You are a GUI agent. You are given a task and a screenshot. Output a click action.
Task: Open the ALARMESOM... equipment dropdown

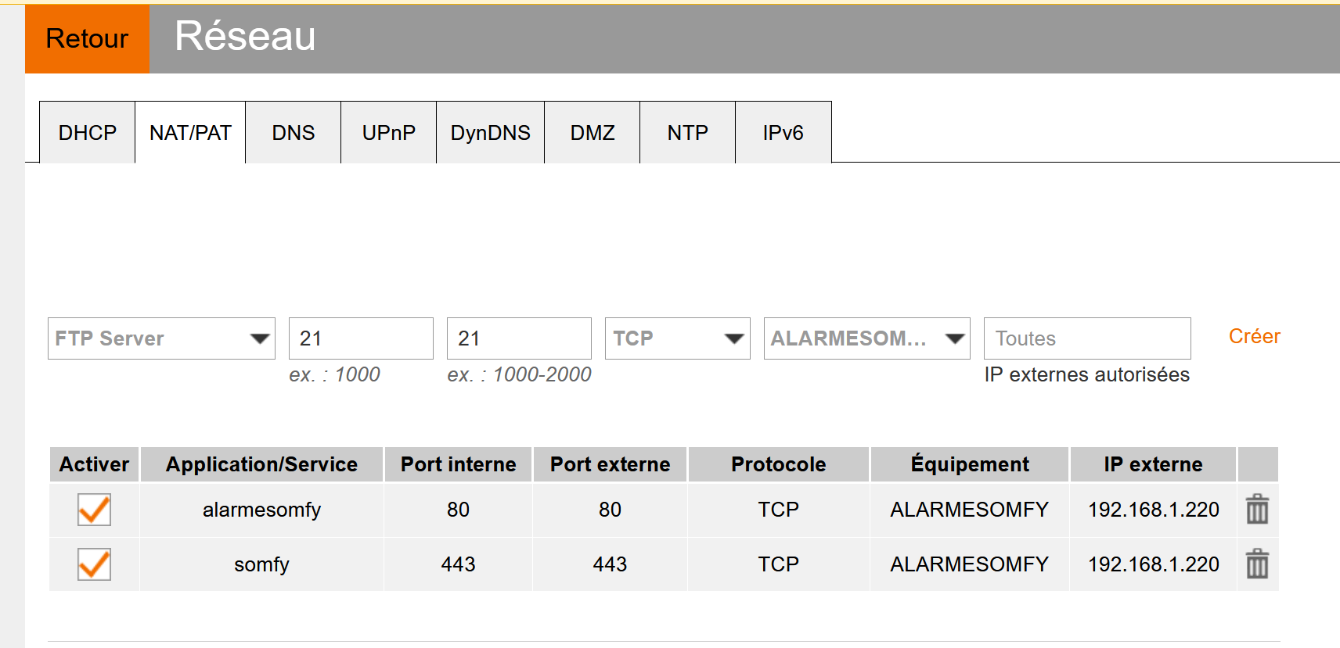[866, 338]
